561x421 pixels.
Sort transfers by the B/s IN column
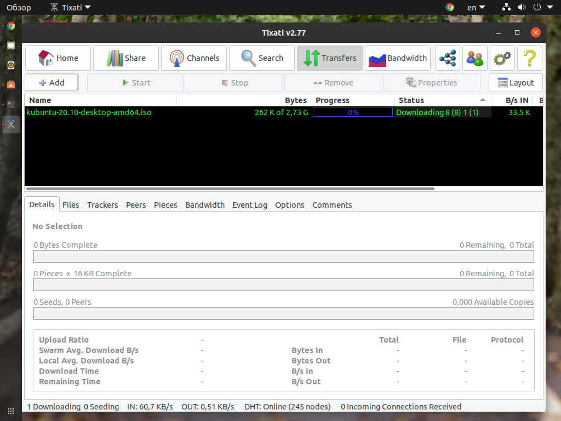(512, 100)
